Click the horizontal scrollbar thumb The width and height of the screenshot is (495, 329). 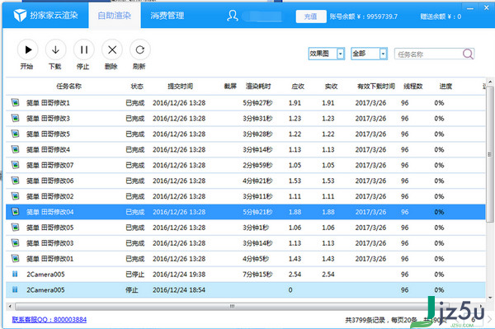click(232, 306)
